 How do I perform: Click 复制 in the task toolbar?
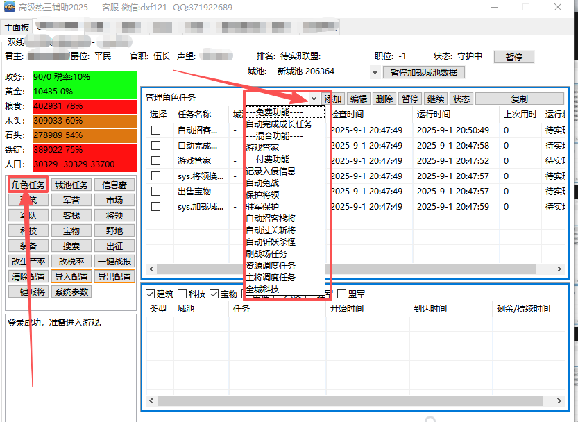tap(519, 99)
